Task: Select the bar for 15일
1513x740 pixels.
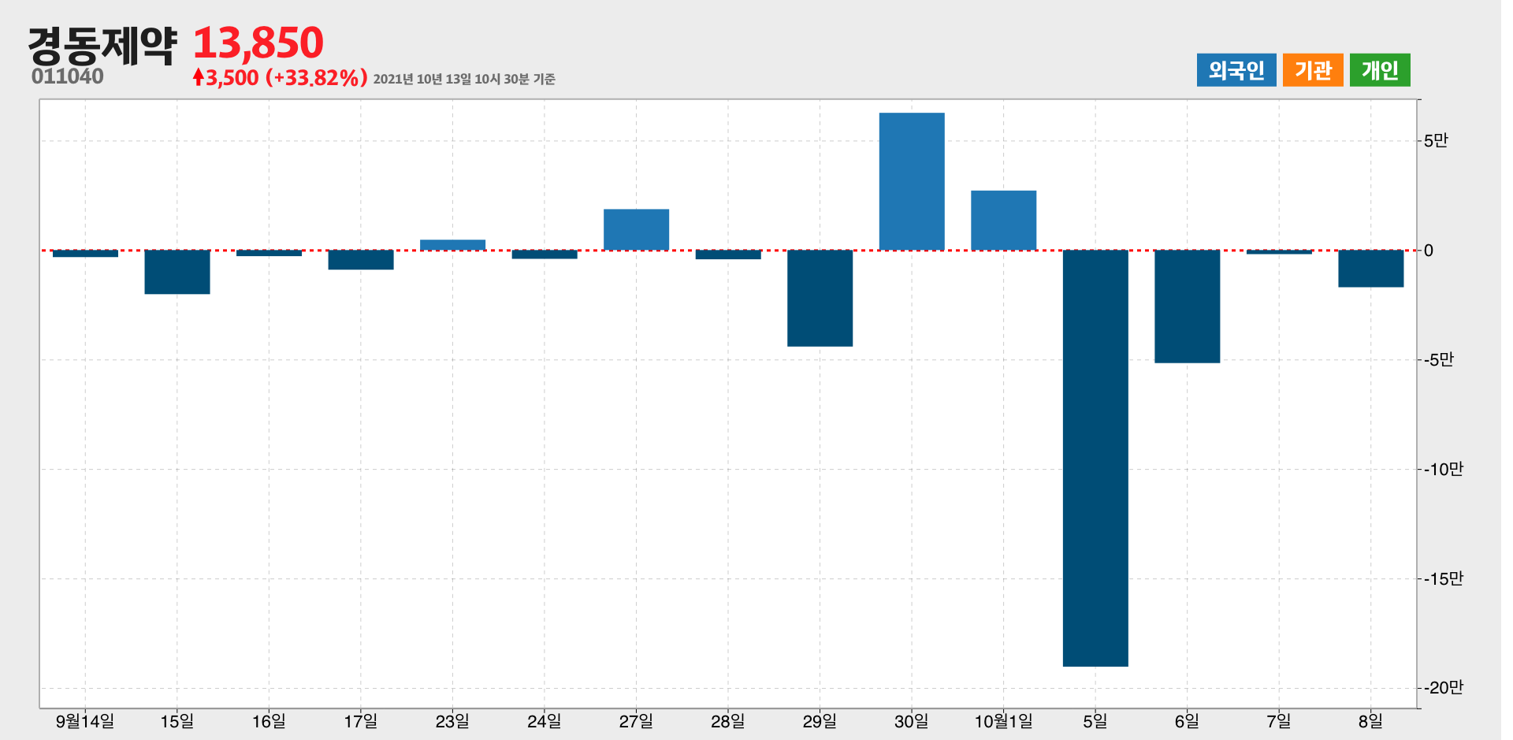Action: (x=177, y=272)
